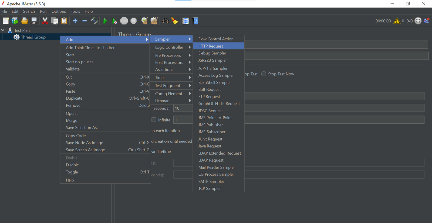Screen dimensions: 432x223
Task: Choose Flow Control Action sampler
Action: [x=218, y=39]
